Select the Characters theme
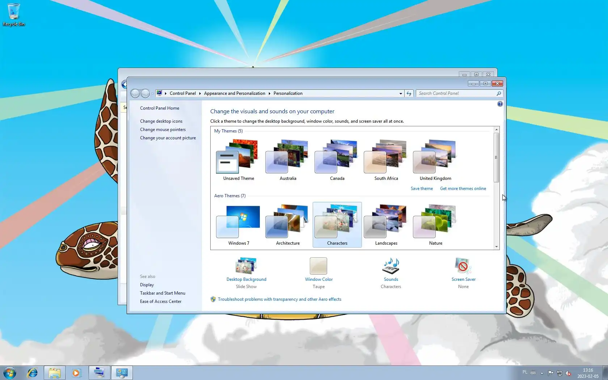This screenshot has height=380, width=608. [x=337, y=225]
